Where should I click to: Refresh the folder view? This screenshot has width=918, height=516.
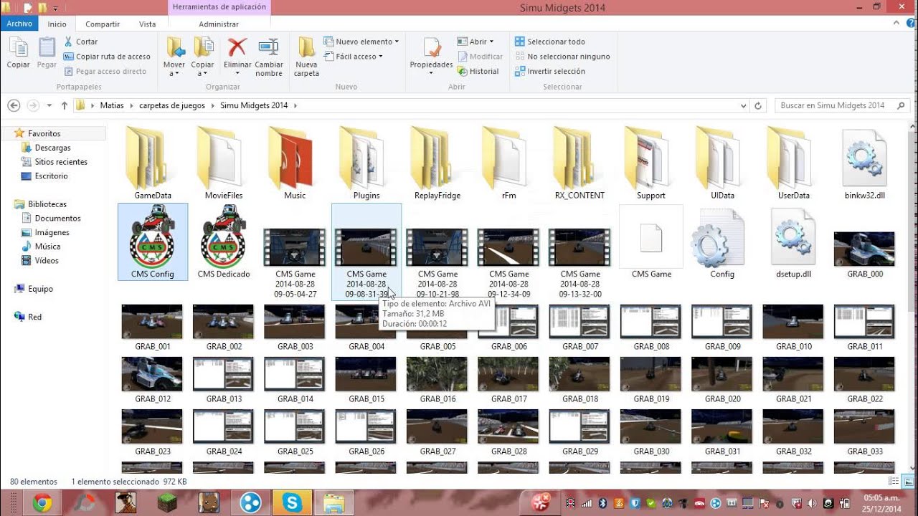[758, 105]
